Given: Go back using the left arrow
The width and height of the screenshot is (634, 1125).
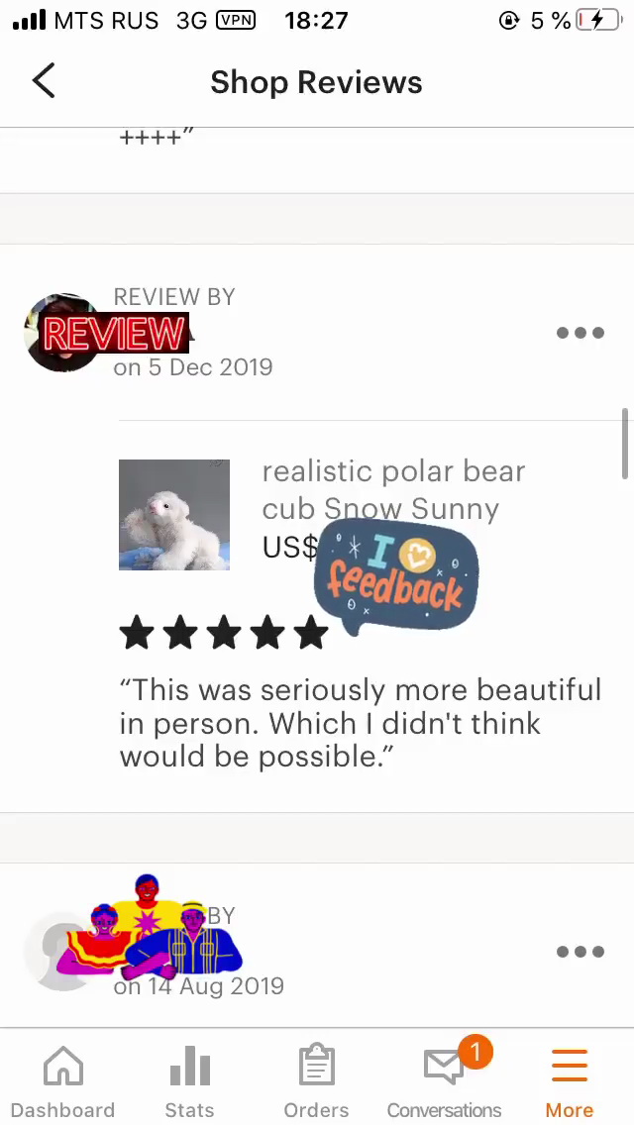Looking at the screenshot, I should click(x=44, y=80).
